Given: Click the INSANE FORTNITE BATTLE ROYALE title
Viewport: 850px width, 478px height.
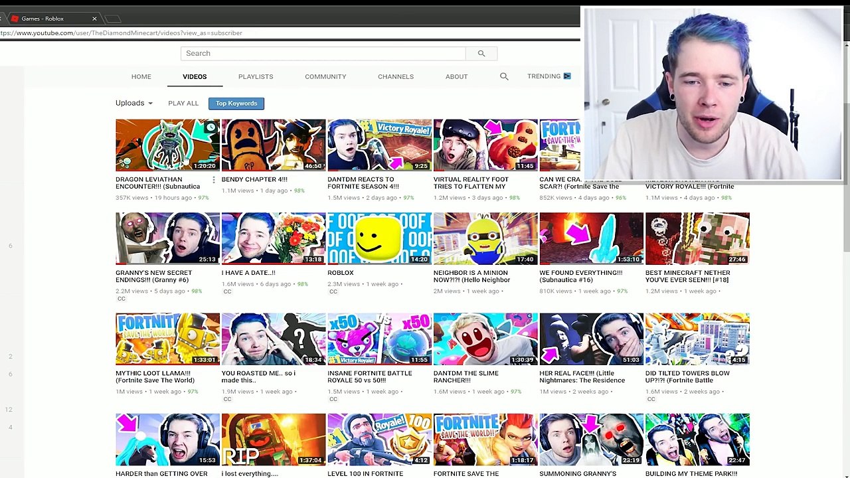Looking at the screenshot, I should pyautogui.click(x=370, y=377).
